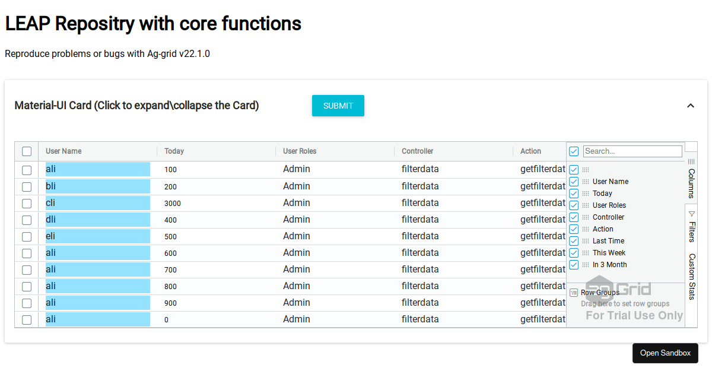This screenshot has width=712, height=374.
Task: Uncheck the Today column visibility checkbox
Action: 573,193
